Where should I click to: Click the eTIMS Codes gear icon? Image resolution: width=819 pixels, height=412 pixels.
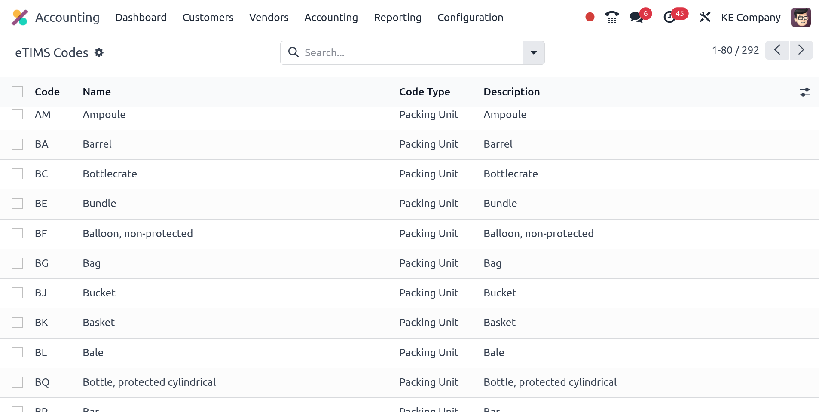[x=99, y=52]
